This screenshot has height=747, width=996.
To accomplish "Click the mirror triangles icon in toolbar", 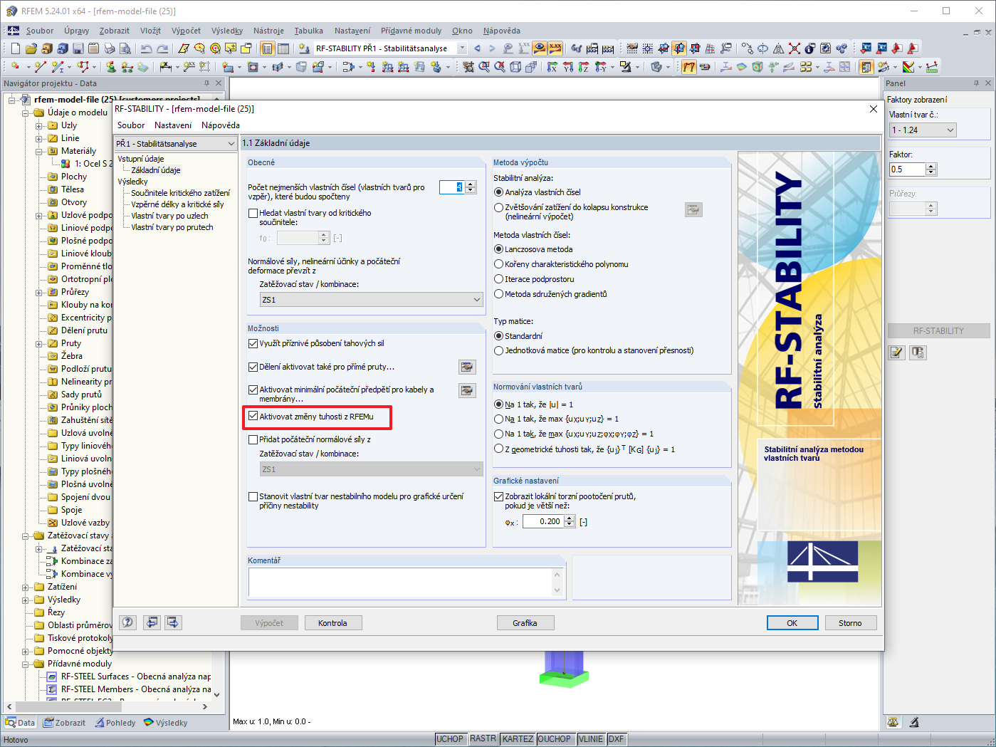I will point(778,48).
